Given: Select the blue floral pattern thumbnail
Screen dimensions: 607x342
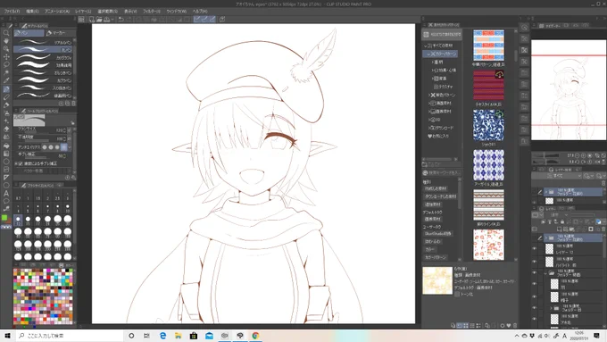Looking at the screenshot, I should [x=488, y=125].
